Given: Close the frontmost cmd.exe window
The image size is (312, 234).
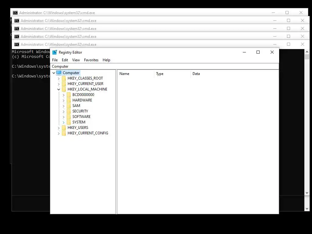Looking at the screenshot, I should 303,44.
